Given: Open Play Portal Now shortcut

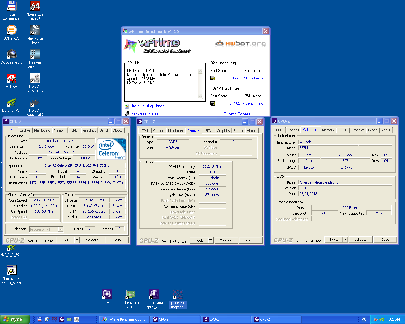Looking at the screenshot, I should (35, 34).
